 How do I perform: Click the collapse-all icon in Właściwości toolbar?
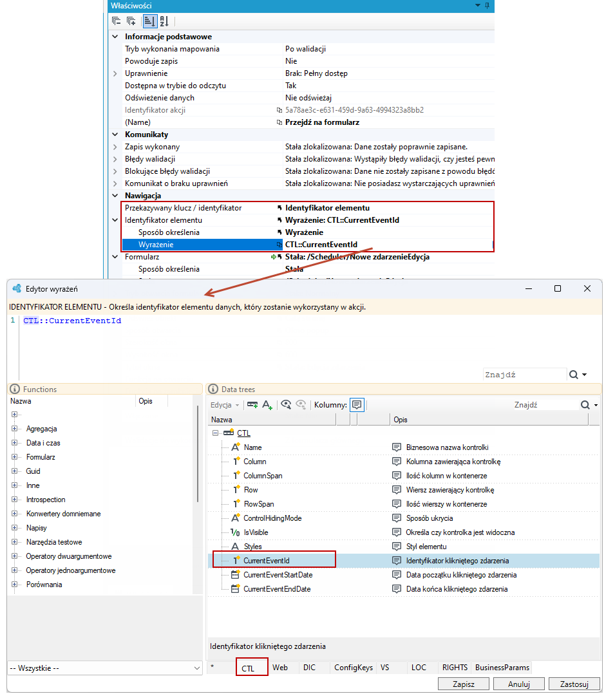(x=117, y=21)
